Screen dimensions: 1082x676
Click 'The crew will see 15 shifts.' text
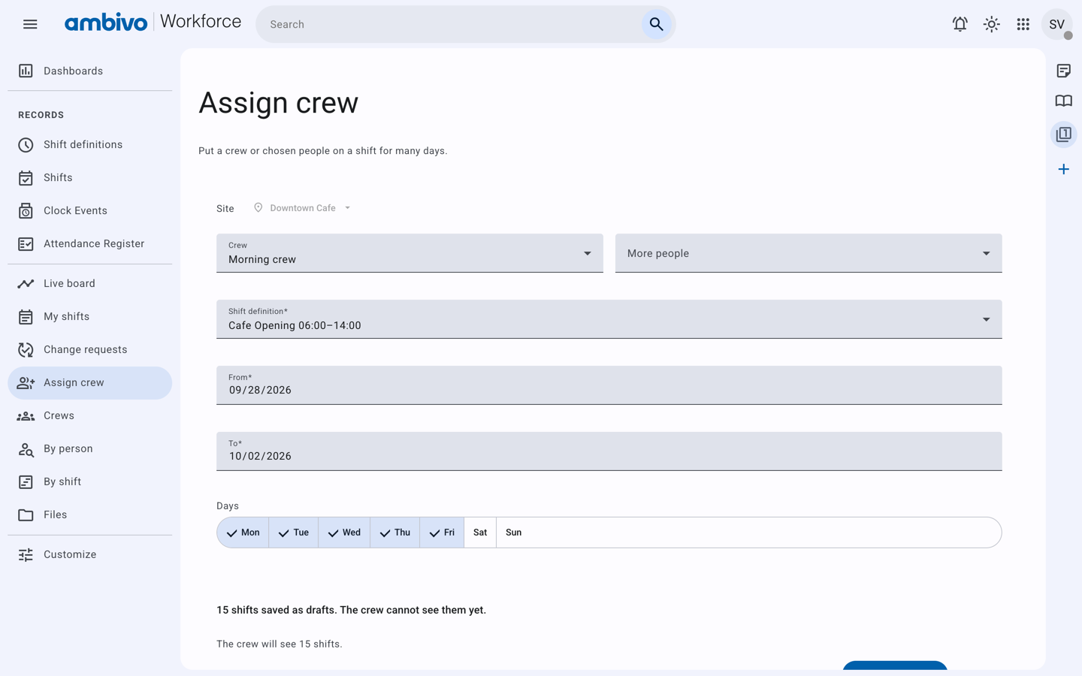[x=280, y=644]
